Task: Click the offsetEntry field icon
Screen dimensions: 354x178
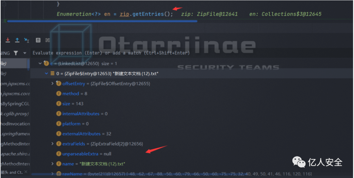Action: pyautogui.click(x=58, y=83)
